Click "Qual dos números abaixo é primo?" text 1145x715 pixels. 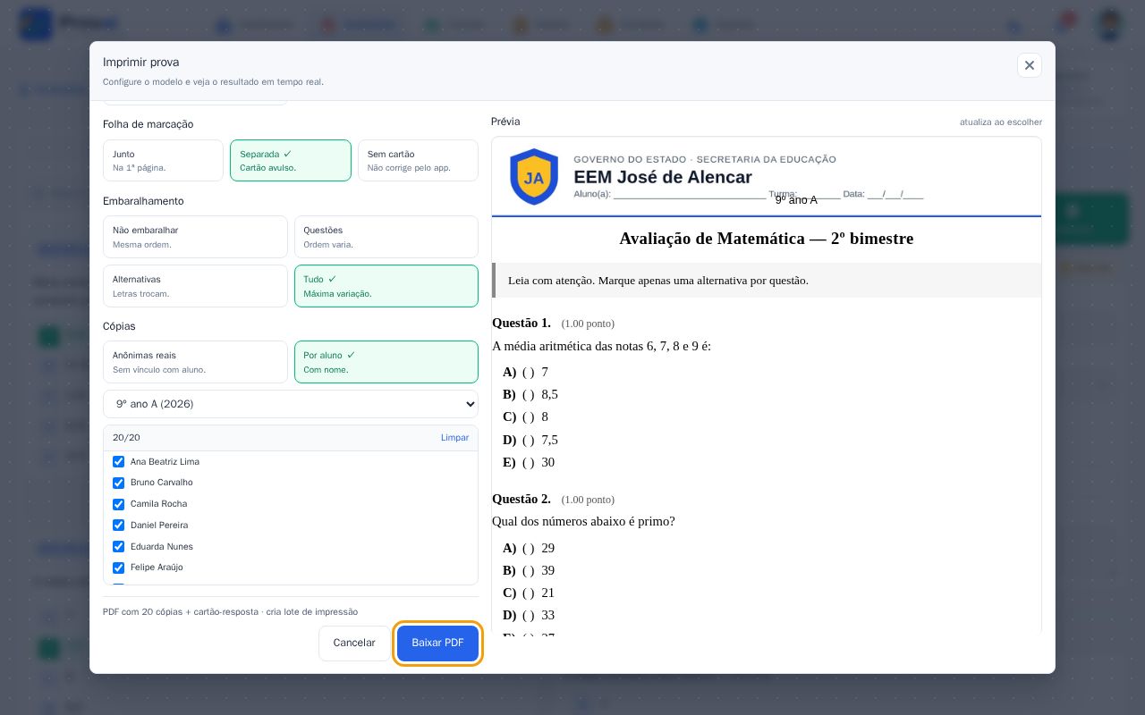coord(583,521)
